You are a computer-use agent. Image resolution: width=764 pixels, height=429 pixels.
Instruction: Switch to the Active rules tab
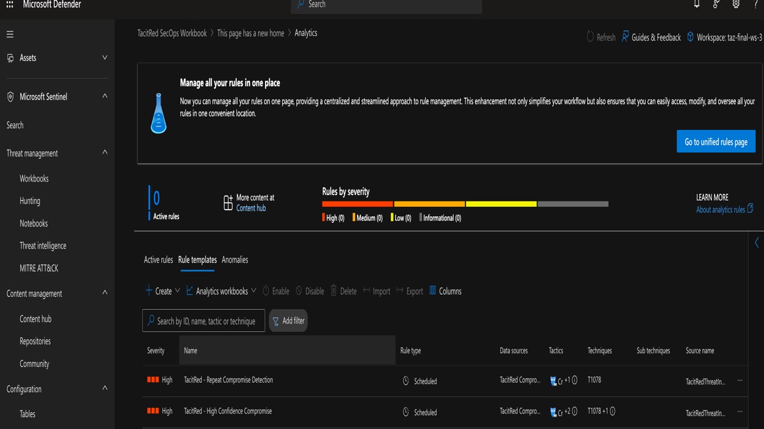[158, 260]
